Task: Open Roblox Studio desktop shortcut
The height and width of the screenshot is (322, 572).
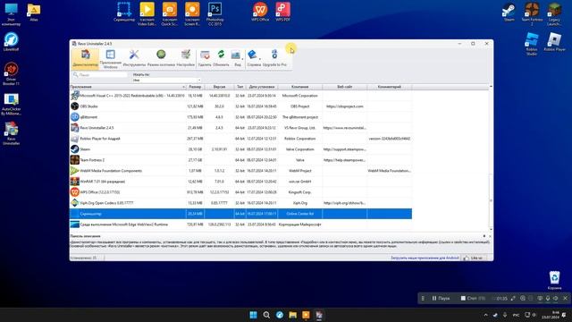Action: pyautogui.click(x=532, y=44)
